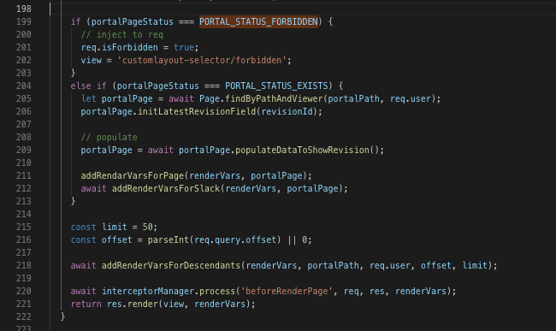This screenshot has height=331, width=556.
Task: Click the addRendarVarsForPage function call
Action: click(x=133, y=175)
